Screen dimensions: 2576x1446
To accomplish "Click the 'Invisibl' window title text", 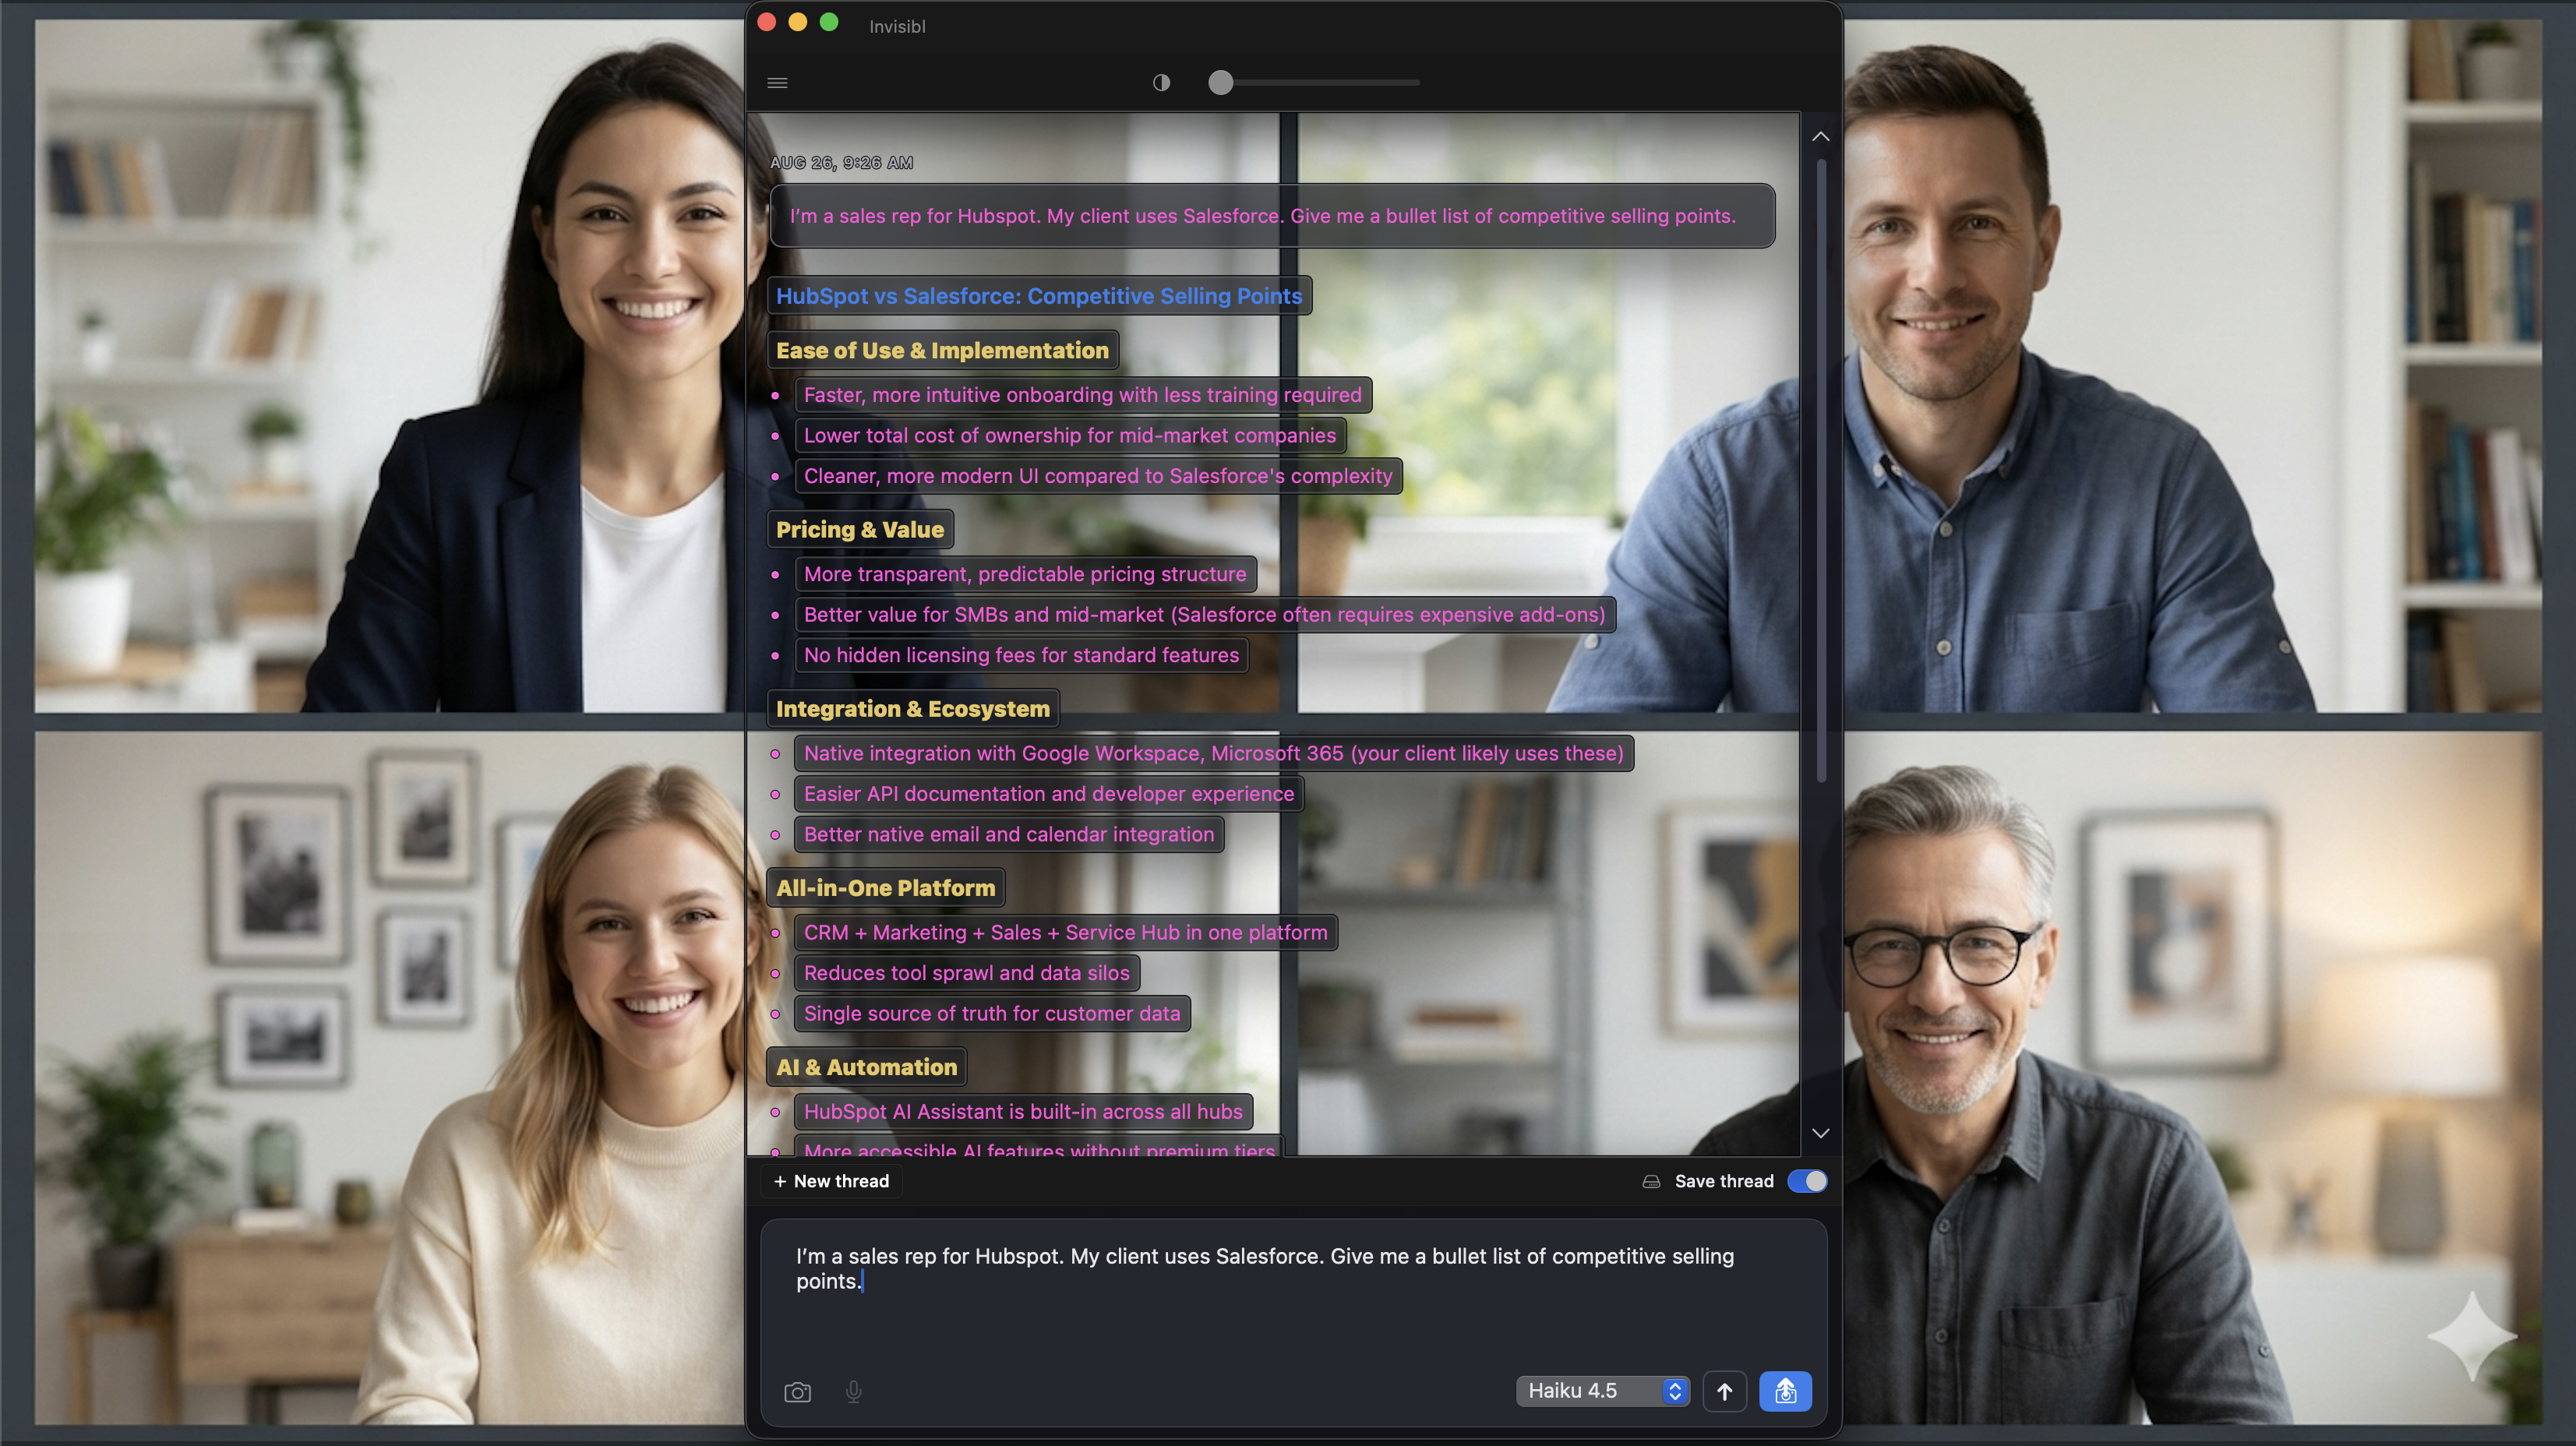I will [x=897, y=27].
